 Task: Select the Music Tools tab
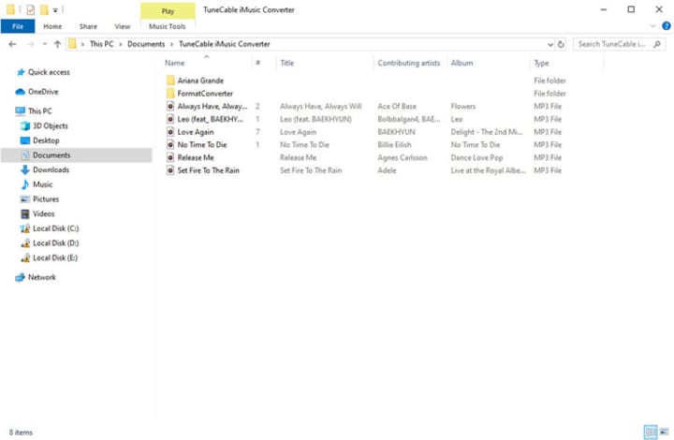[168, 26]
